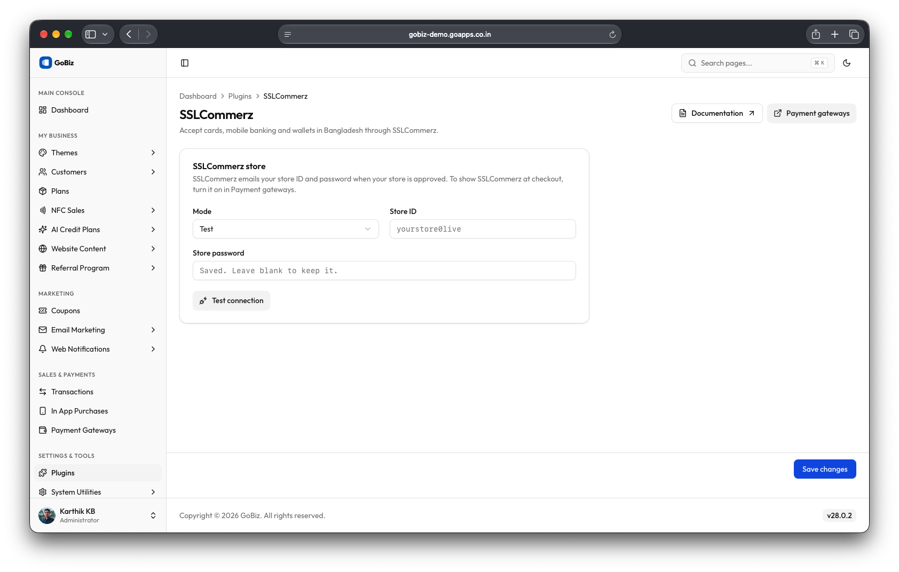The height and width of the screenshot is (572, 899).
Task: Expand the Themes submenu chevron
Action: 153,153
